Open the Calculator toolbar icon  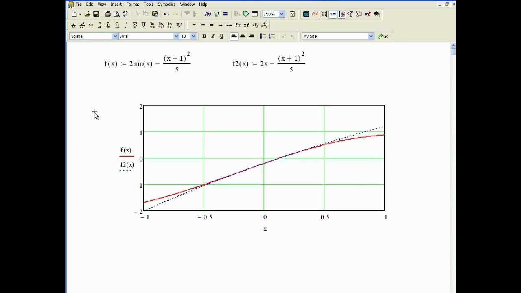[306, 14]
